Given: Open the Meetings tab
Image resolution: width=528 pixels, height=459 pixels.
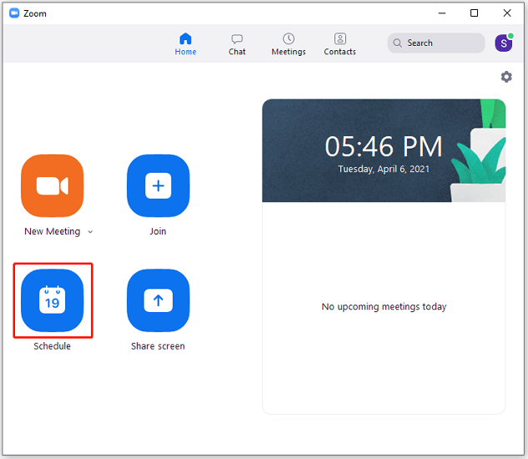Looking at the screenshot, I should (289, 44).
